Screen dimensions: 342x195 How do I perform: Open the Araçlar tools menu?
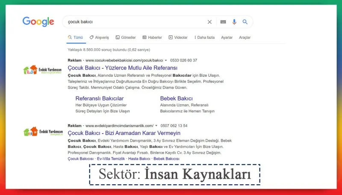click(x=245, y=38)
